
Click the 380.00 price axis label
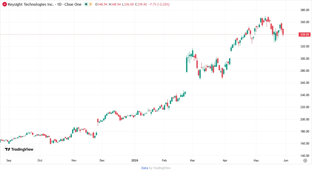point(305,10)
